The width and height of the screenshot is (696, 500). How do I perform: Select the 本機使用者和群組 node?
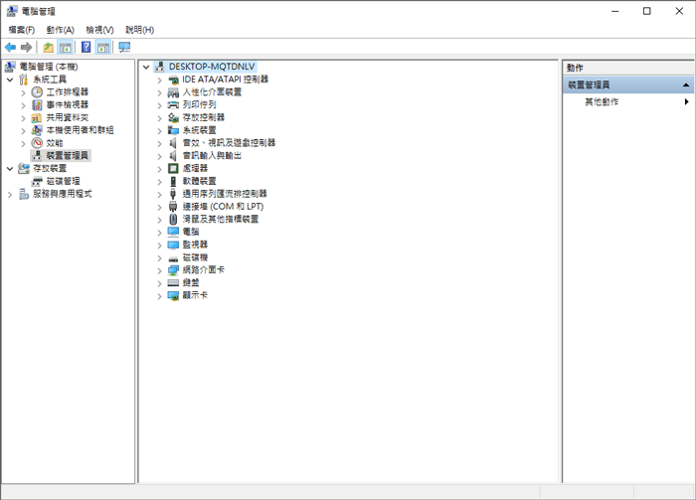(80, 130)
